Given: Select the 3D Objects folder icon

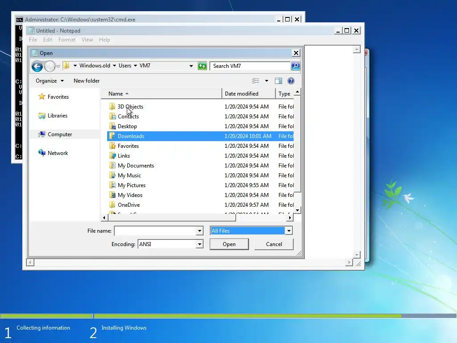Looking at the screenshot, I should 112,106.
